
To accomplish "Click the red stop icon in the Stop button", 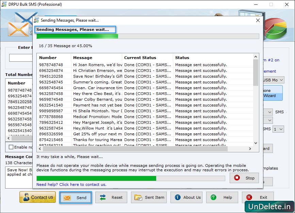I will [x=237, y=178].
